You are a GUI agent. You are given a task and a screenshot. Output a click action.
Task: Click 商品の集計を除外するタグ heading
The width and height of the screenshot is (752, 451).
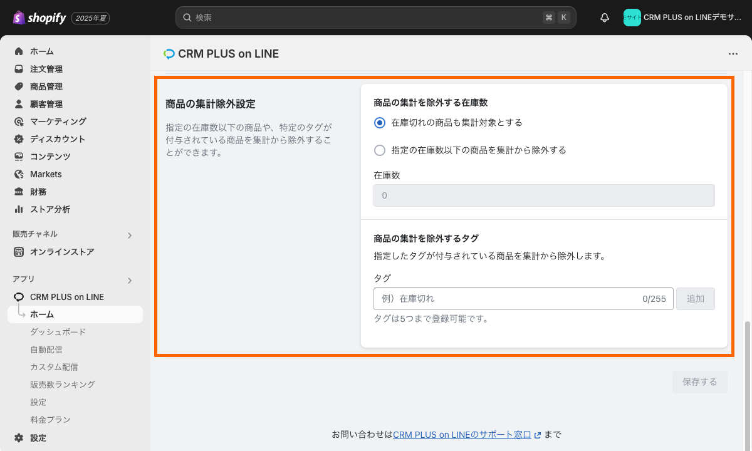coord(426,239)
